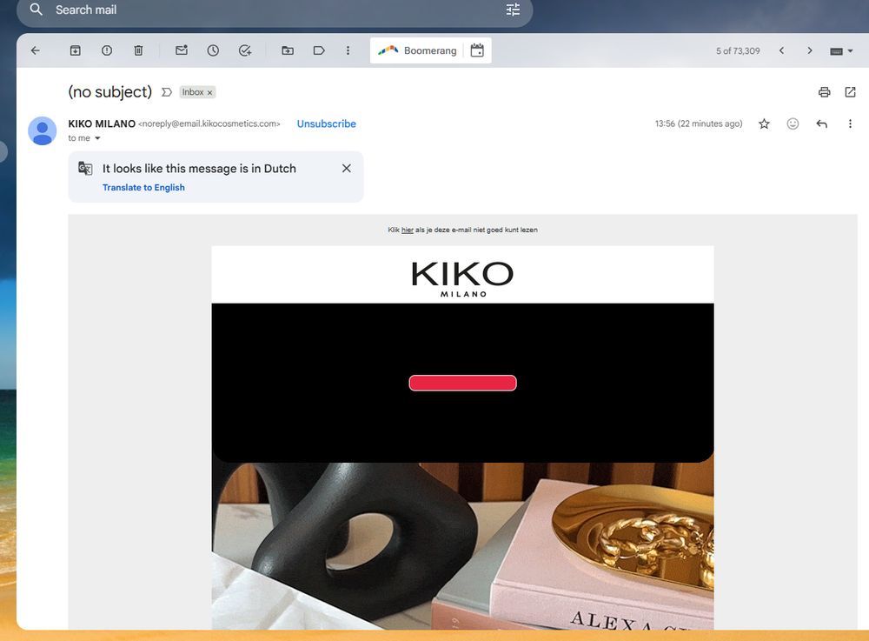Open the Move to folder icon
Screen dimensions: 869x641
[x=288, y=50]
